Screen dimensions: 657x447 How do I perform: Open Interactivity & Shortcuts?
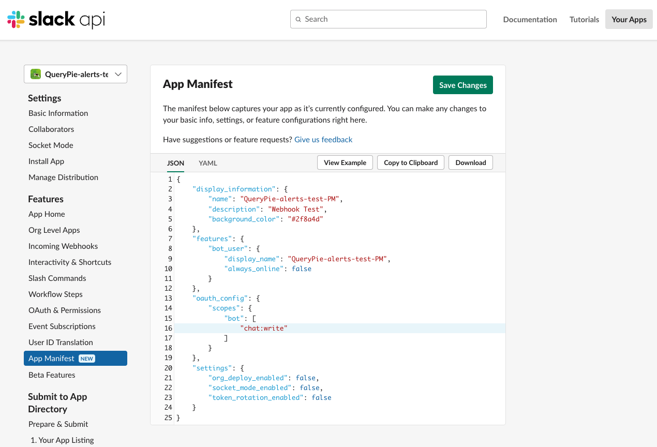(x=70, y=262)
